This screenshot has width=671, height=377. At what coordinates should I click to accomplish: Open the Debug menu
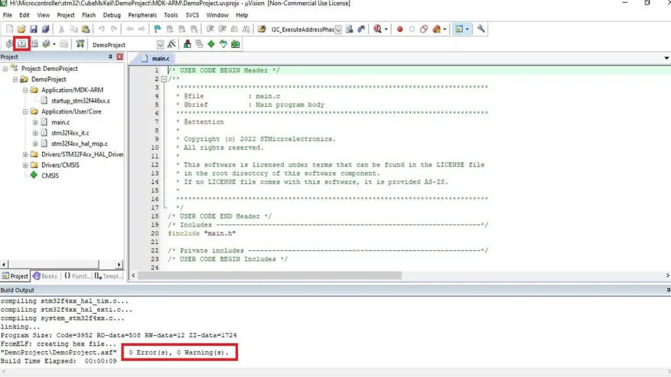(111, 15)
